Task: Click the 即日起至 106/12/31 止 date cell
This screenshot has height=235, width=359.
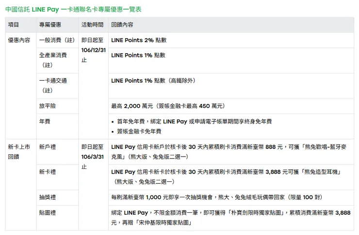Action: [94, 86]
